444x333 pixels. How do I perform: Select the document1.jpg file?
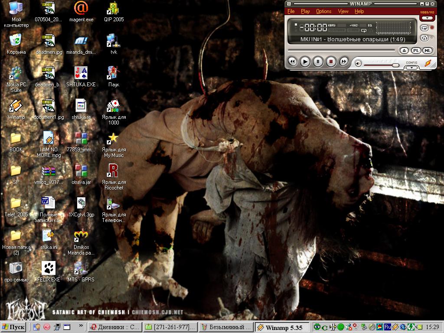coord(49,110)
